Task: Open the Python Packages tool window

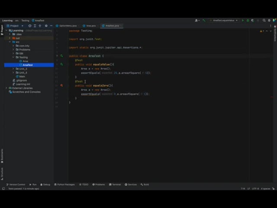Action: pyautogui.click(x=64, y=185)
